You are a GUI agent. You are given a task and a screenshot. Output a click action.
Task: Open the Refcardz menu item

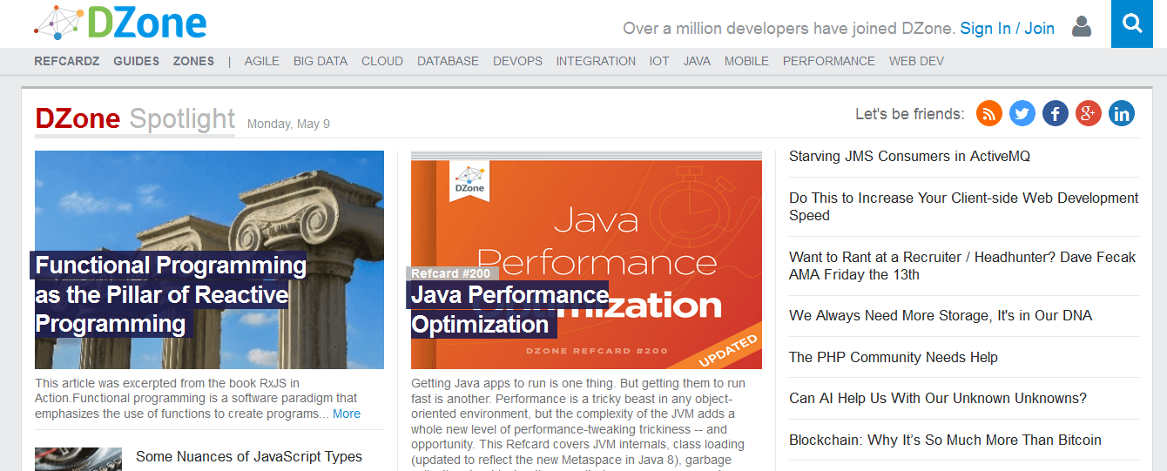[x=67, y=61]
